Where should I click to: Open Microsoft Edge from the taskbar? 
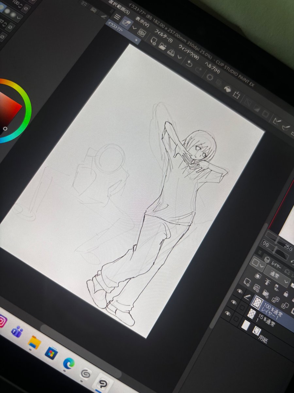(x=69, y=363)
